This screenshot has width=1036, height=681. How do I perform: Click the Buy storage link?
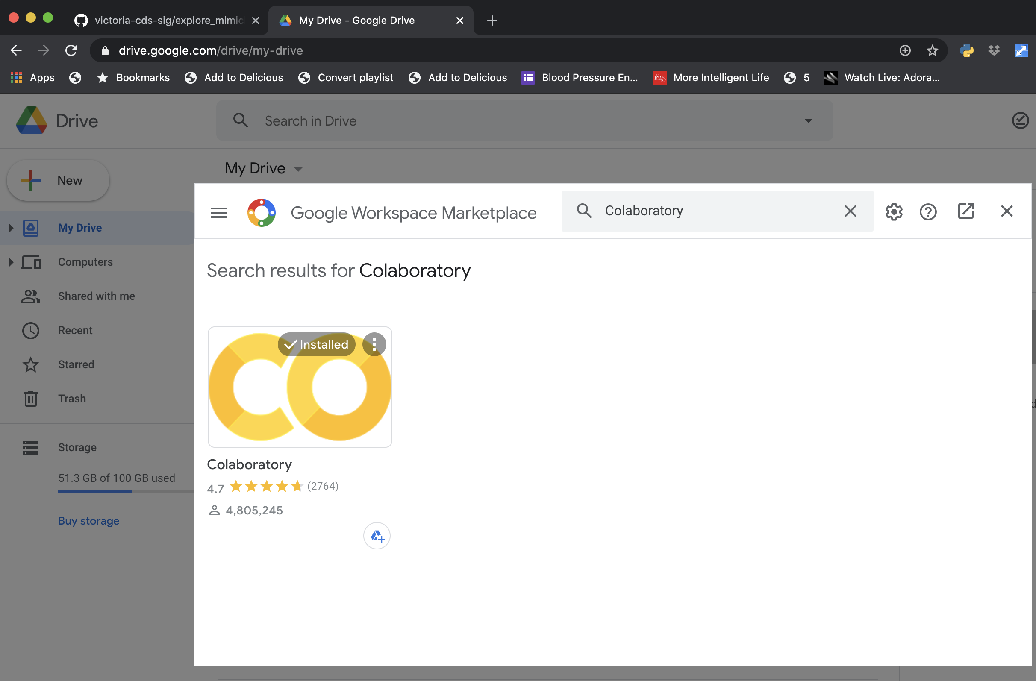pyautogui.click(x=89, y=521)
